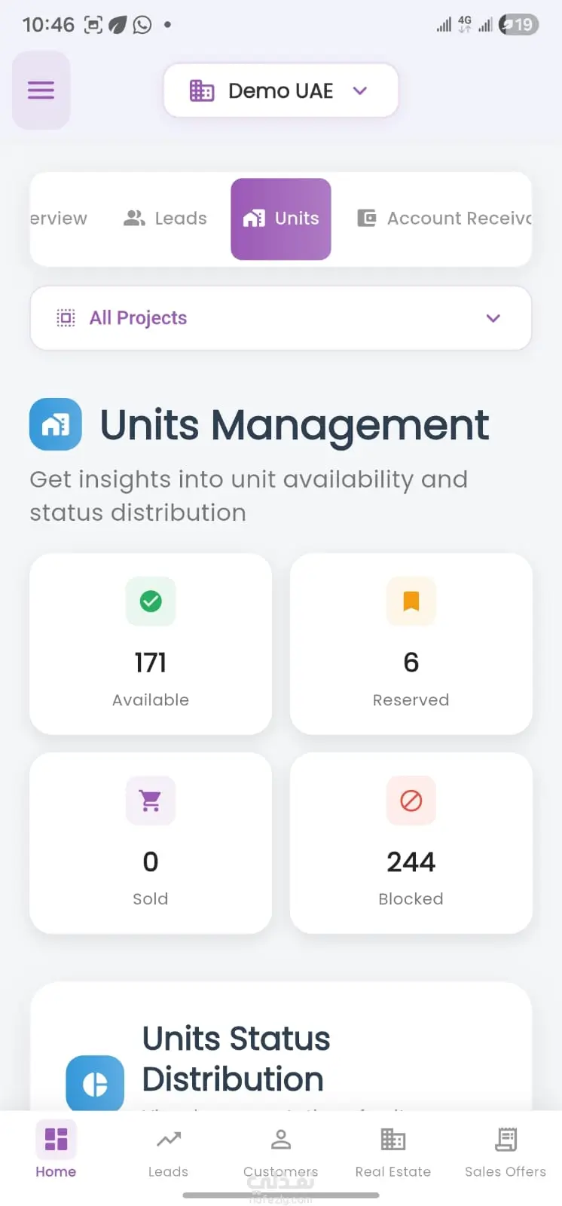Open Real Estate in bottom navigation

coord(393,1151)
